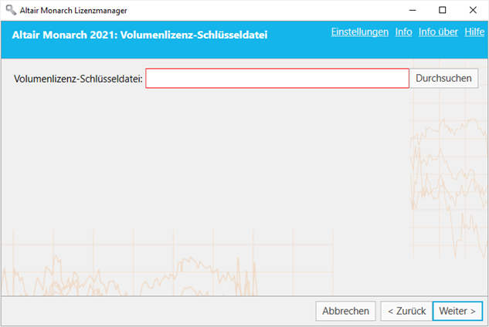The height and width of the screenshot is (327, 489).
Task: Open the Info über link
Action: pyautogui.click(x=438, y=32)
